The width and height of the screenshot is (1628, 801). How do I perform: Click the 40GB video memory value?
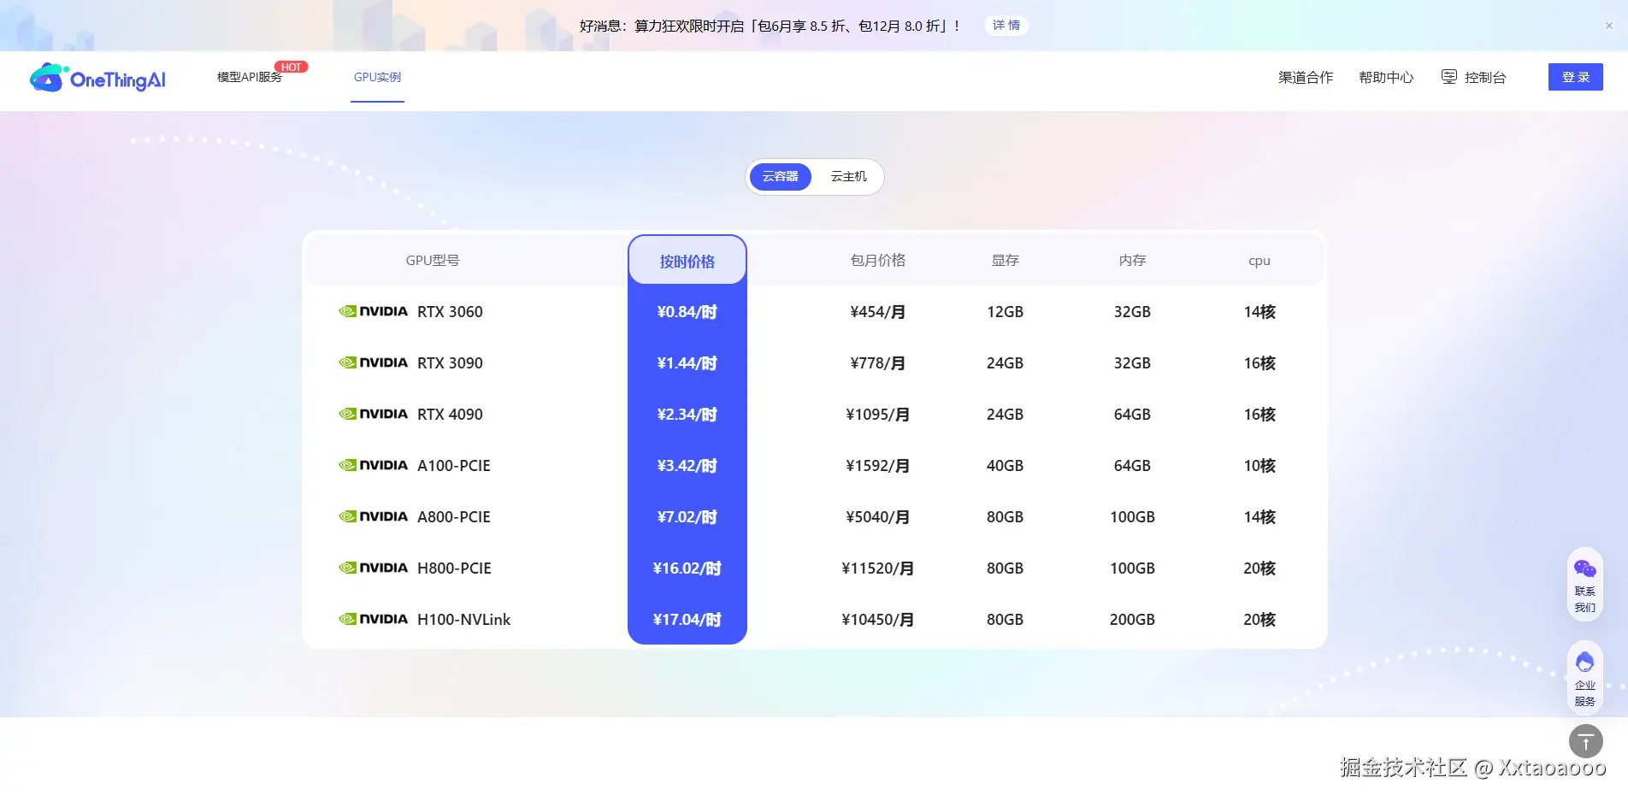click(x=1006, y=466)
